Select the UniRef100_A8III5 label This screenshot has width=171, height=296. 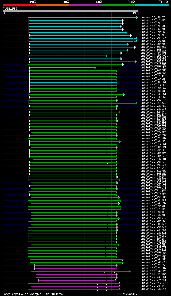[153, 62]
